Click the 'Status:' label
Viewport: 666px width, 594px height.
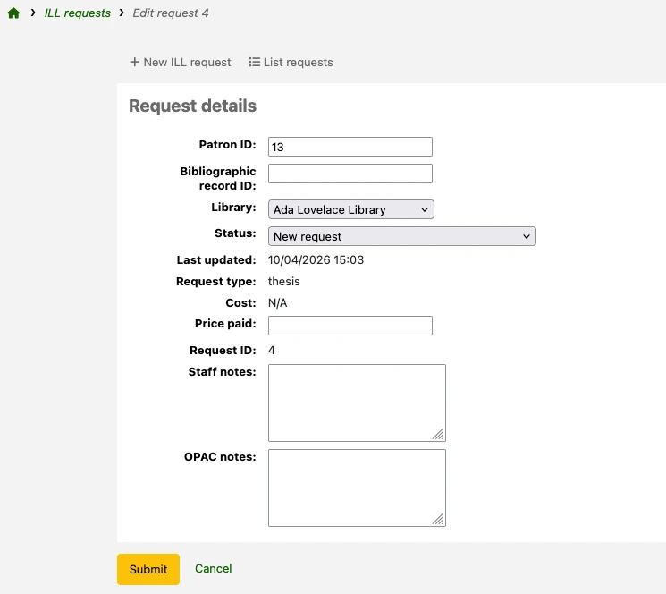(x=235, y=233)
